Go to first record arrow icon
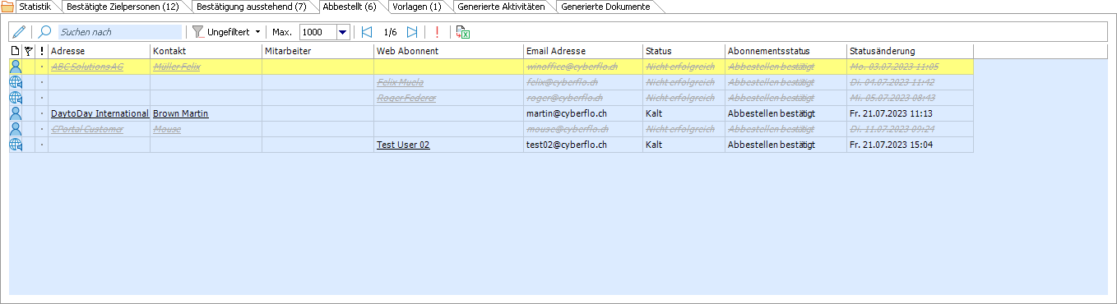The width and height of the screenshot is (1117, 304). point(366,32)
